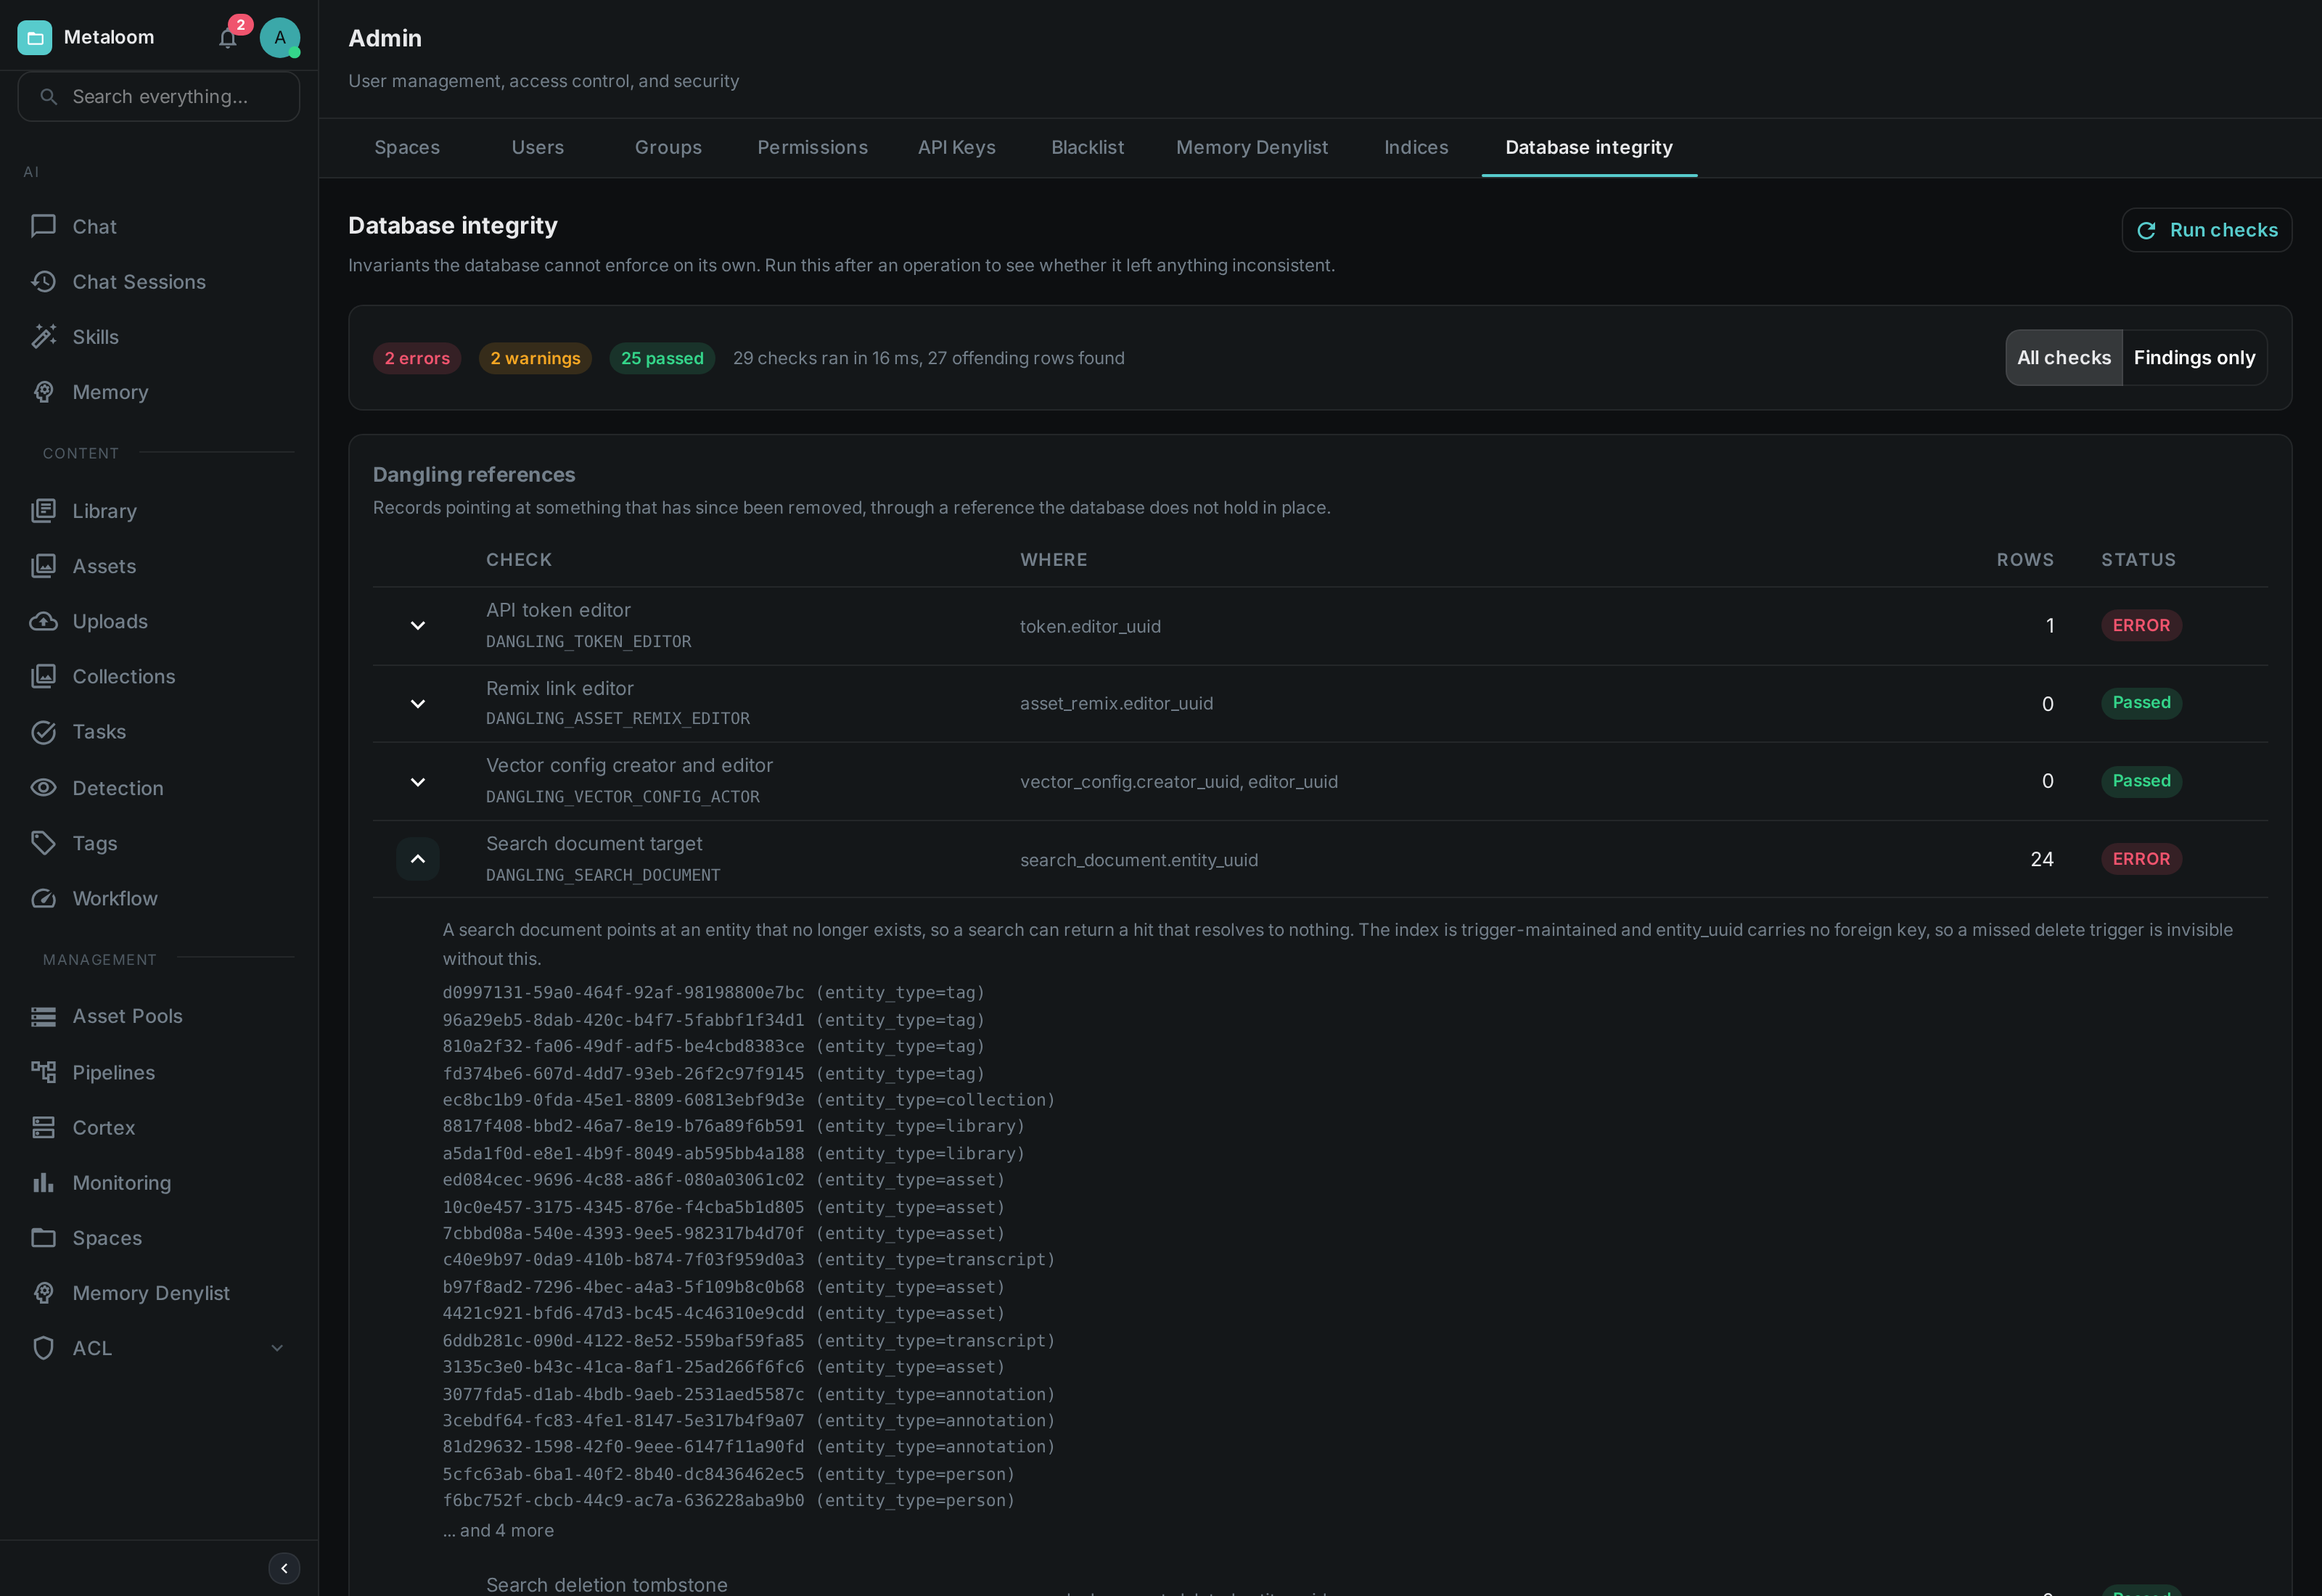This screenshot has height=1596, width=2322.
Task: Click the Monitoring chart icon
Action: point(43,1183)
